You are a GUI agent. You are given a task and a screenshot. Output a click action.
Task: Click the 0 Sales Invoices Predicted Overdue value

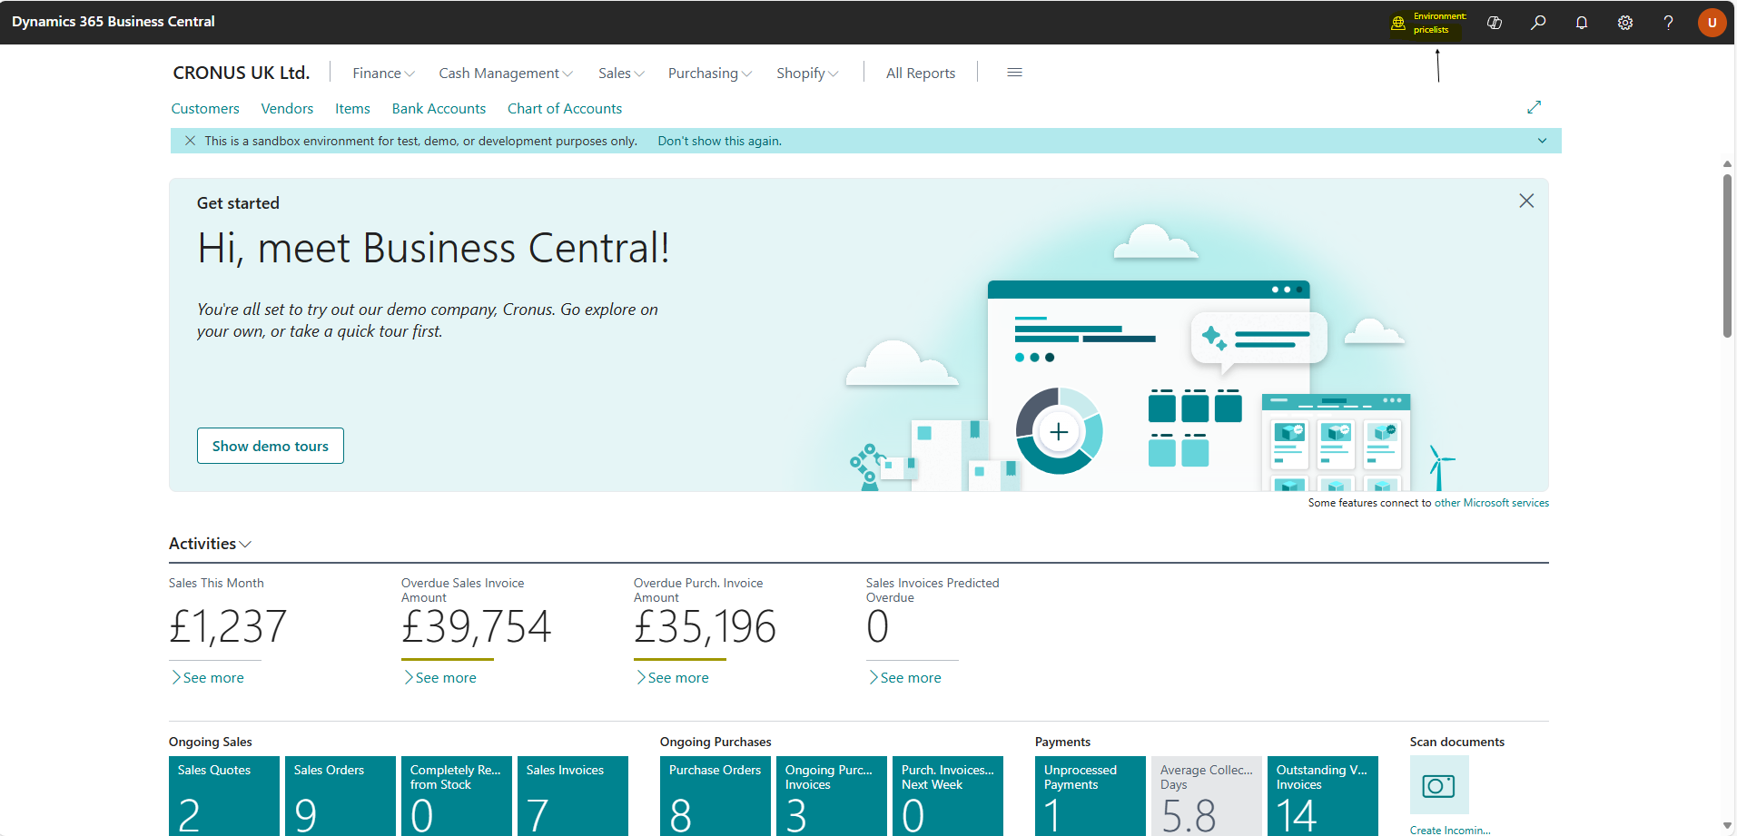(x=878, y=626)
